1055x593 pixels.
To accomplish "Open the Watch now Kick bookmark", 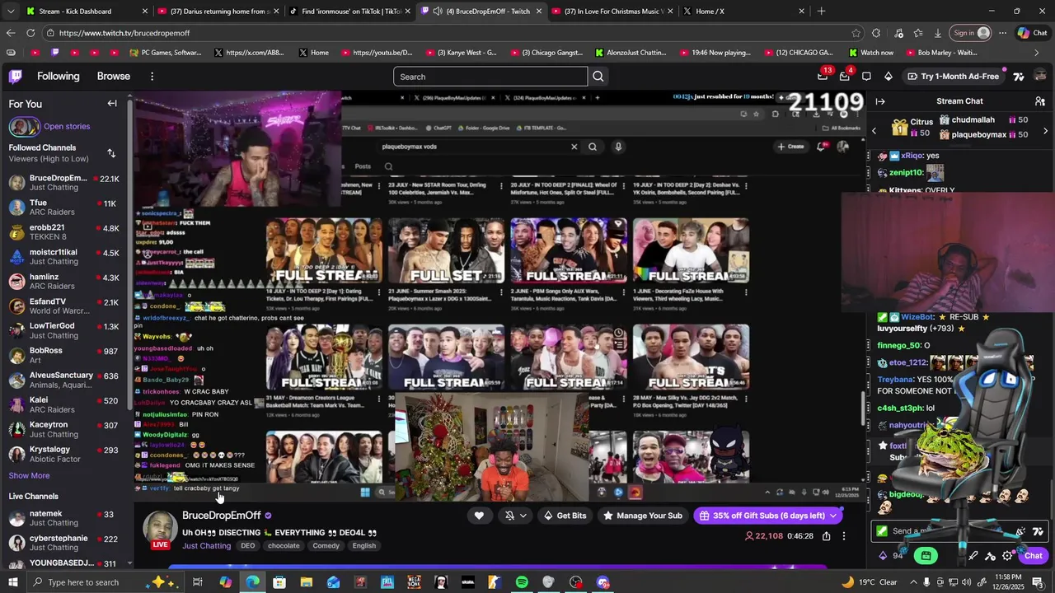I will point(870,53).
